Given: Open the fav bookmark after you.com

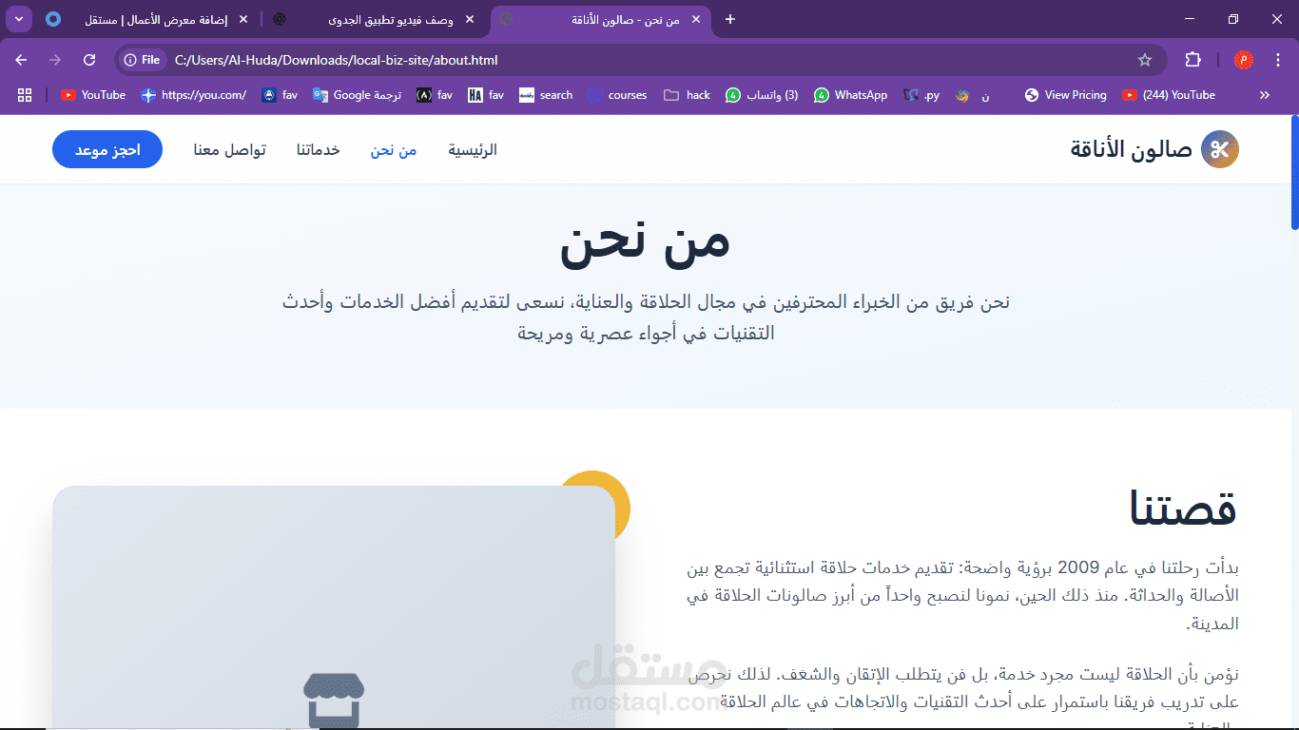Looking at the screenshot, I should (280, 95).
